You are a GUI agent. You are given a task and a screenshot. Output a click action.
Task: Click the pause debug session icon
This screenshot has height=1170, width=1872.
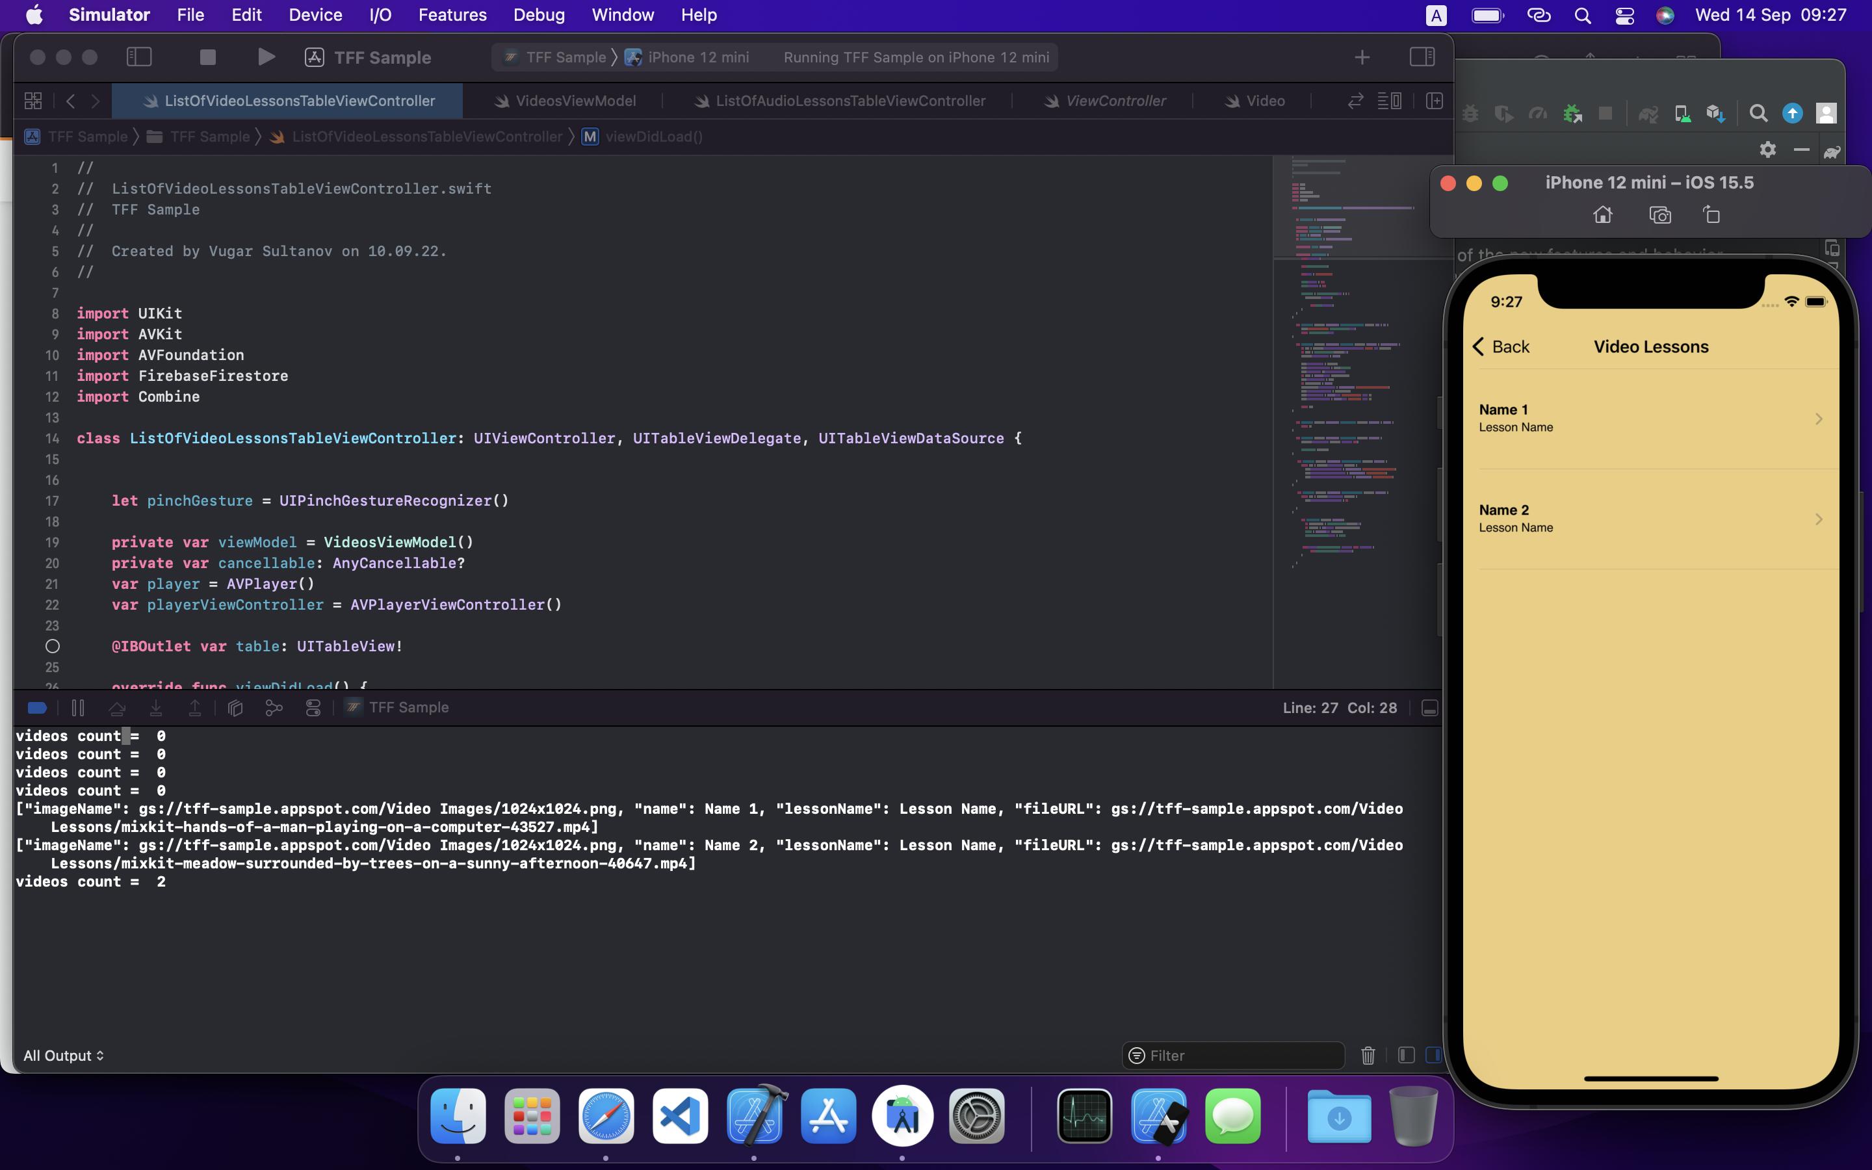(x=77, y=707)
